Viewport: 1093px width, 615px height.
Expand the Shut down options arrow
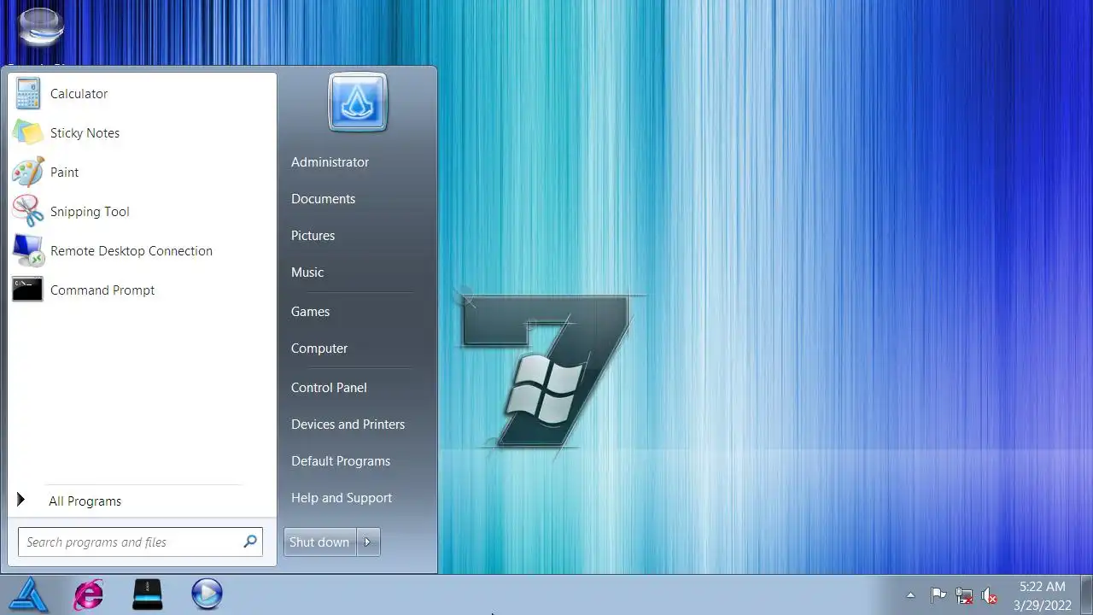click(x=368, y=542)
